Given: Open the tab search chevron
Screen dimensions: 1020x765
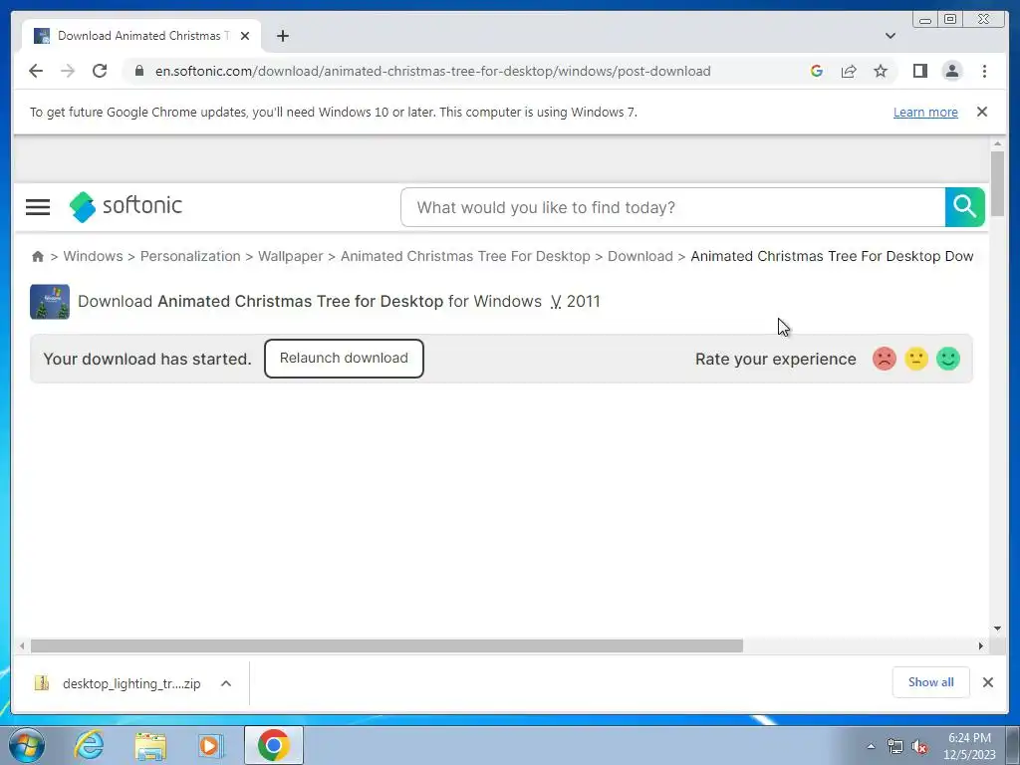Looking at the screenshot, I should (890, 36).
